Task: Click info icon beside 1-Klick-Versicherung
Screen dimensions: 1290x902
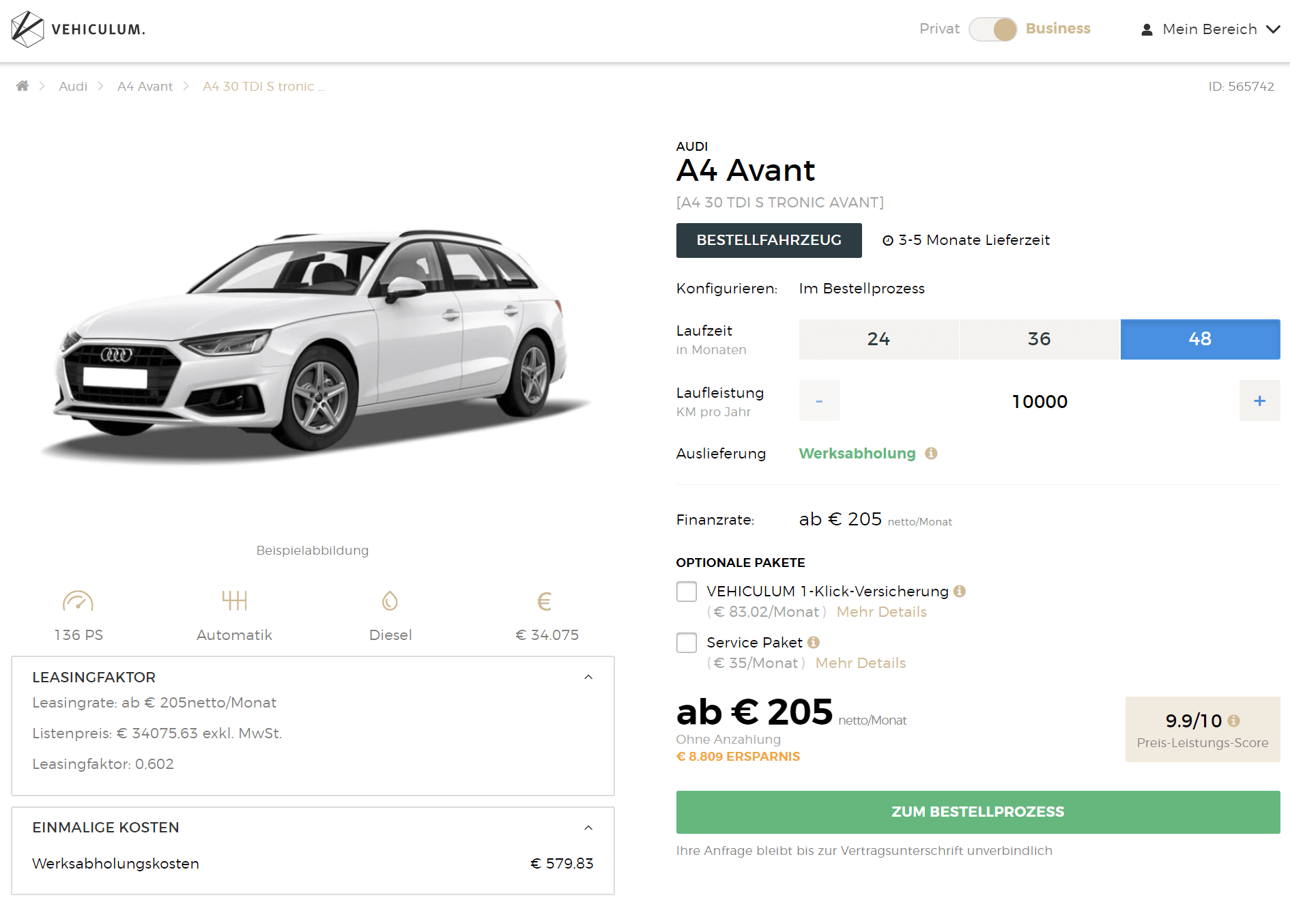Action: tap(960, 592)
